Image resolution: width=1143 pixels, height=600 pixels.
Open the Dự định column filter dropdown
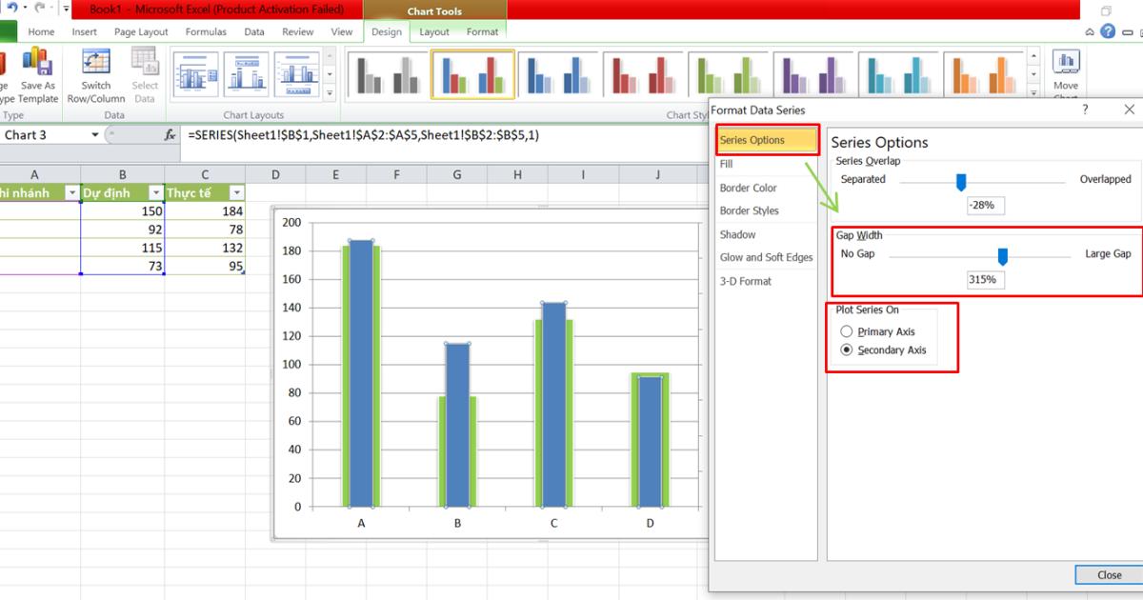coord(153,193)
